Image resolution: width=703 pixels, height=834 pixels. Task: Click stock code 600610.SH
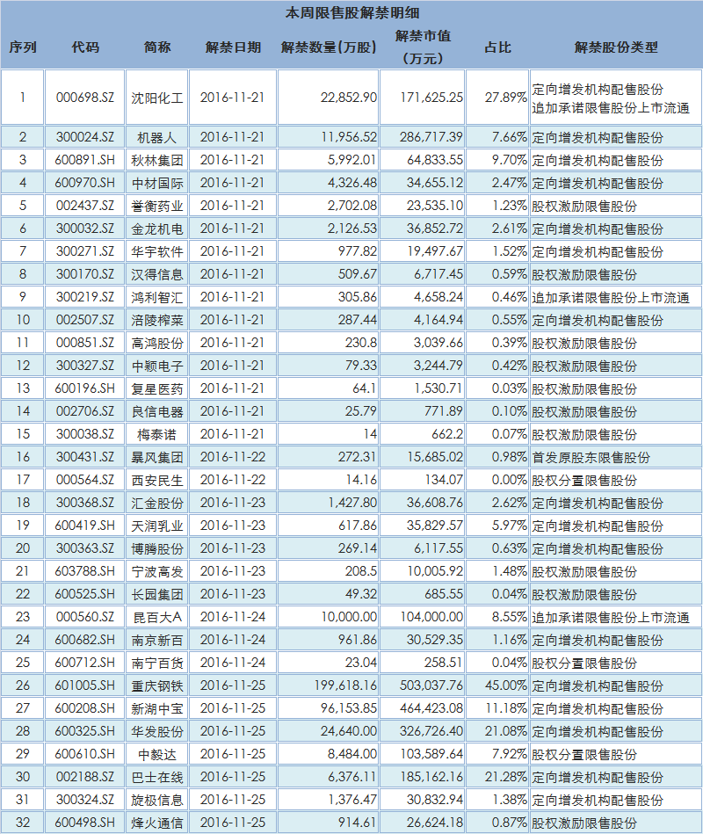click(85, 754)
